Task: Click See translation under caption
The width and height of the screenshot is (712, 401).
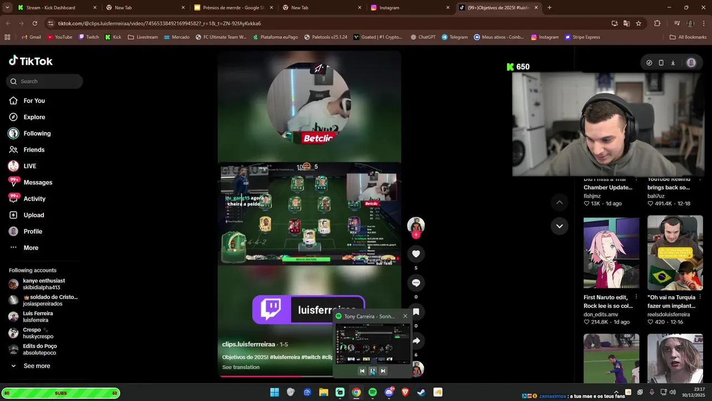Action: tap(241, 367)
